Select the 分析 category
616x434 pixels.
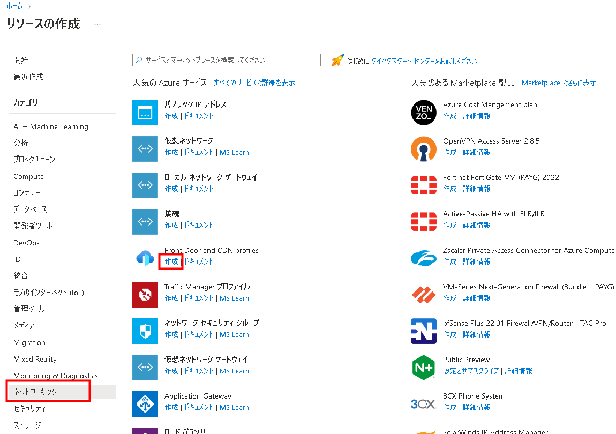[x=21, y=143]
